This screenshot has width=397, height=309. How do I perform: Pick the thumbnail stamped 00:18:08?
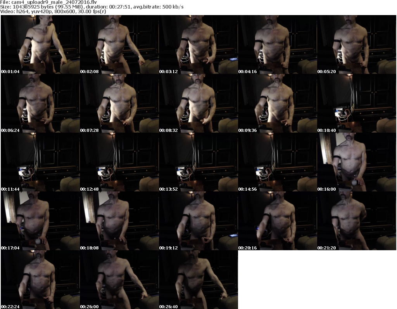[119, 221]
